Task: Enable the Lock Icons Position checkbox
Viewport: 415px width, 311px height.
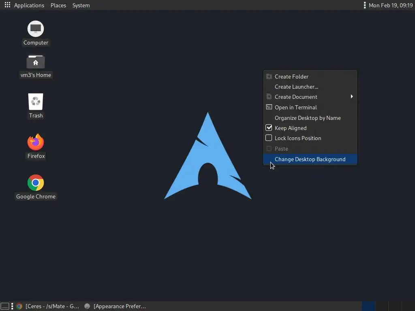Action: pyautogui.click(x=269, y=138)
